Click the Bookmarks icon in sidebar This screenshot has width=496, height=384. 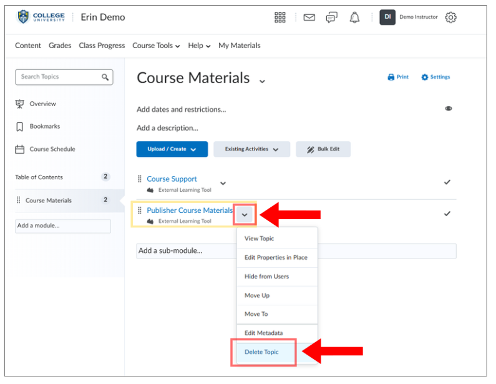click(x=19, y=127)
